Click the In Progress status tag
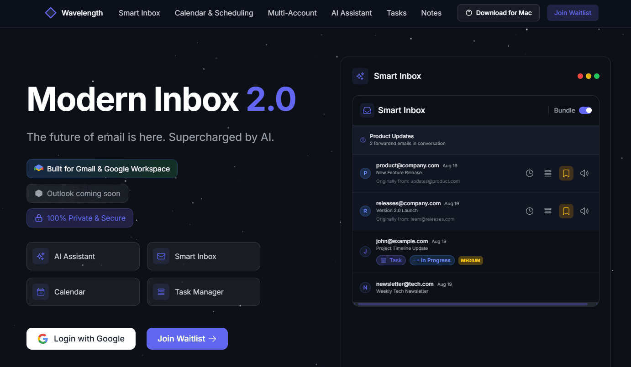This screenshot has height=367, width=631. pos(432,260)
